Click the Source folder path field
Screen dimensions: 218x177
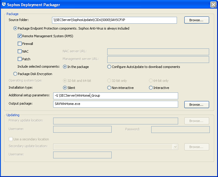(x=114, y=20)
